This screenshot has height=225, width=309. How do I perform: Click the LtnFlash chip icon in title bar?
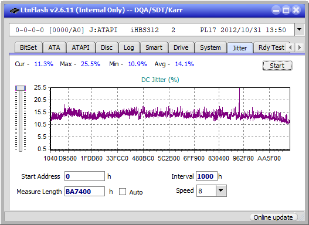click(14, 10)
